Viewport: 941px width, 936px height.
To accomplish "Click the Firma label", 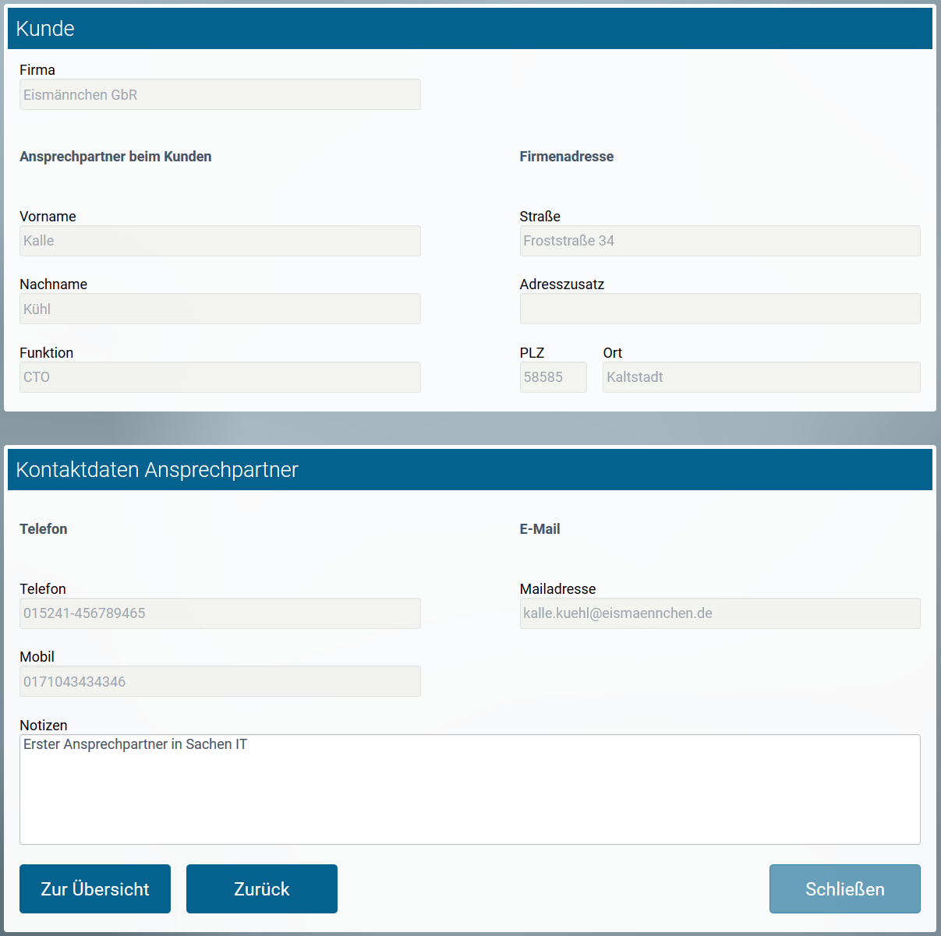I will pyautogui.click(x=37, y=70).
